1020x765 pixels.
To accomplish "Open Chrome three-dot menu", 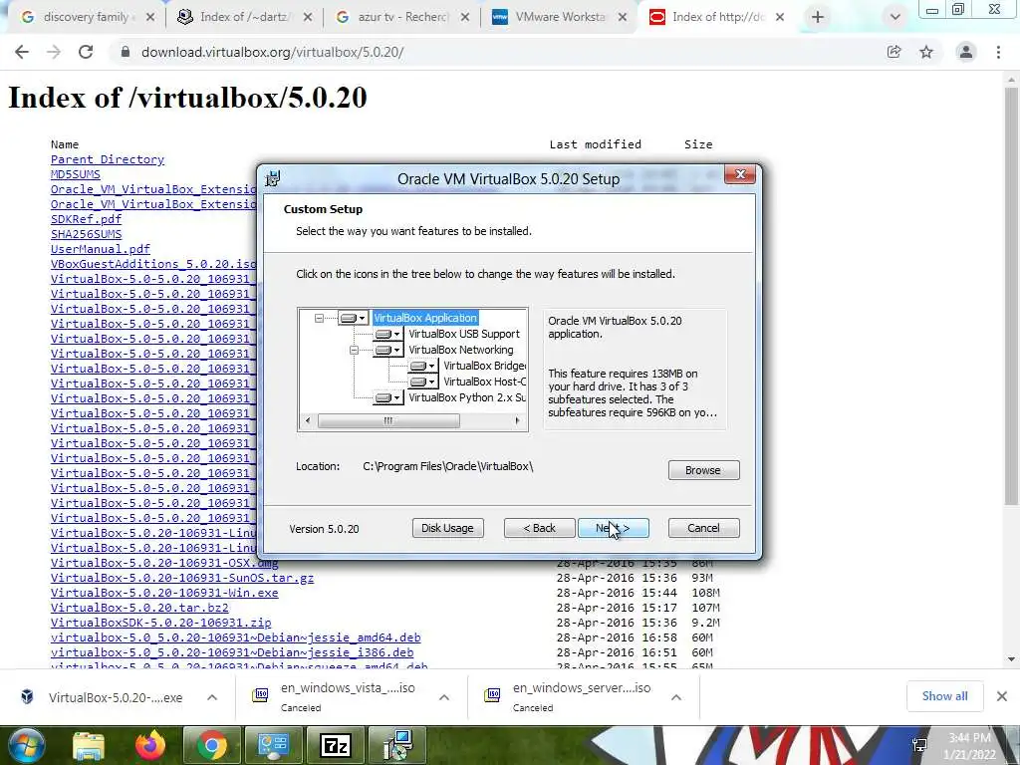I will coord(998,52).
